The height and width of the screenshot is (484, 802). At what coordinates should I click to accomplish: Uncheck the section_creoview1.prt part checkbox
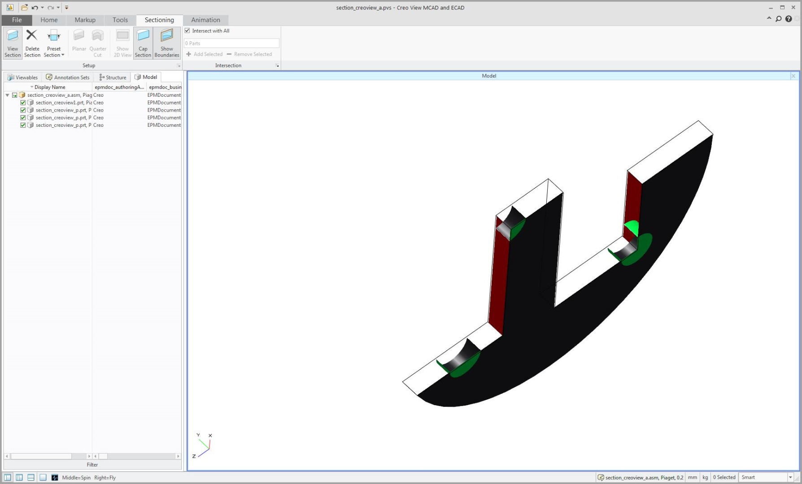coord(23,103)
